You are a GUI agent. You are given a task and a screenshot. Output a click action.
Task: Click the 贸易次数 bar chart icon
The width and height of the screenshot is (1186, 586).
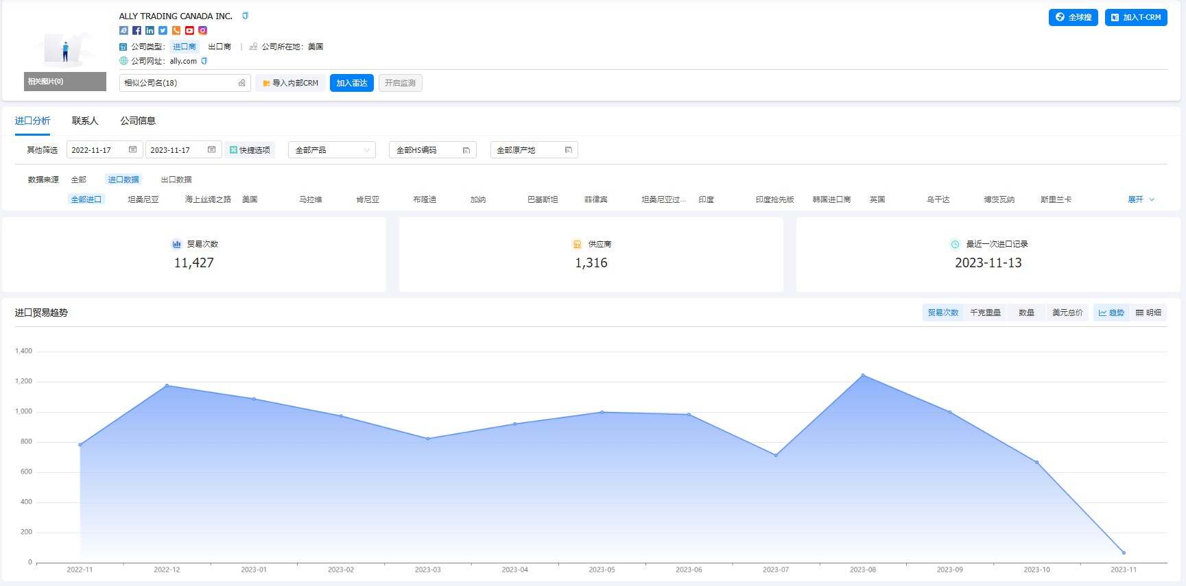tap(176, 244)
